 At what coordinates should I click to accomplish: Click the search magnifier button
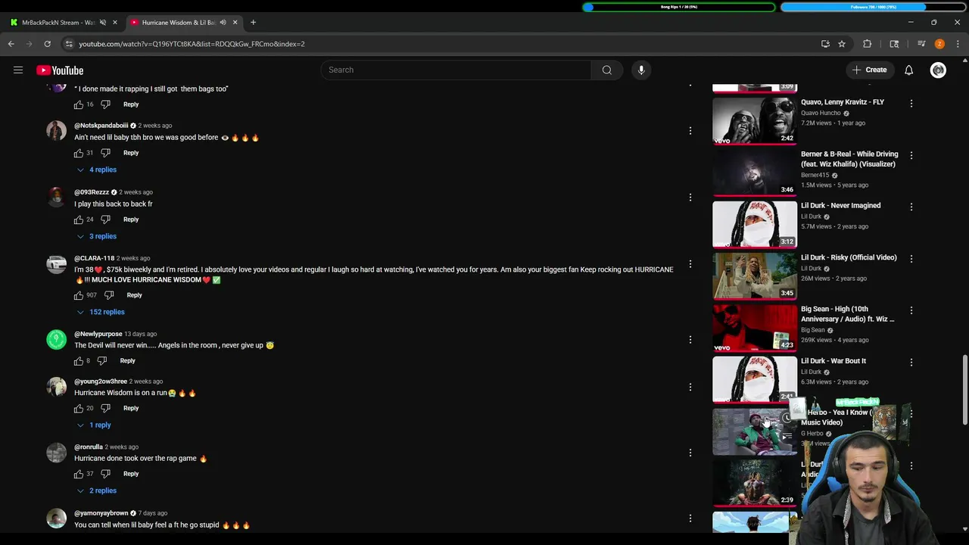coord(606,70)
